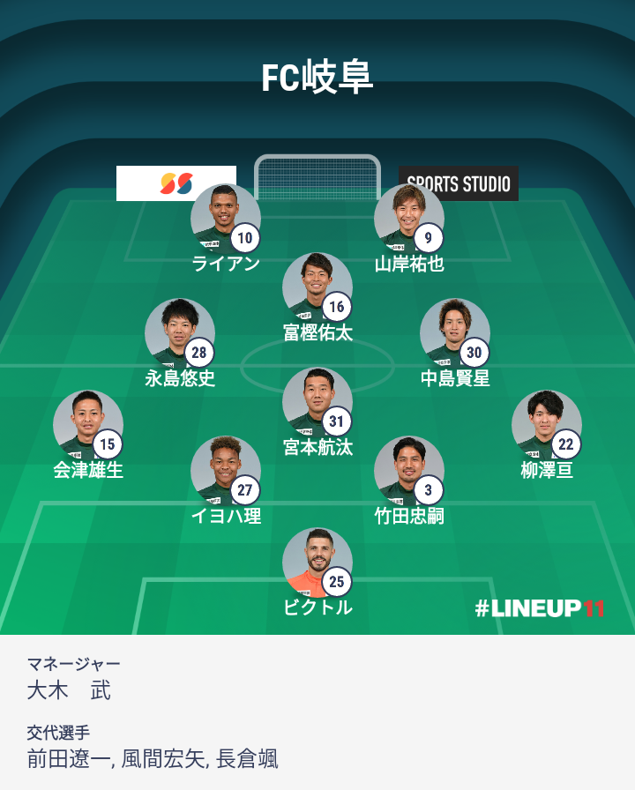Click the manager name 大木 武
This screenshot has height=790, width=635.
point(69,690)
